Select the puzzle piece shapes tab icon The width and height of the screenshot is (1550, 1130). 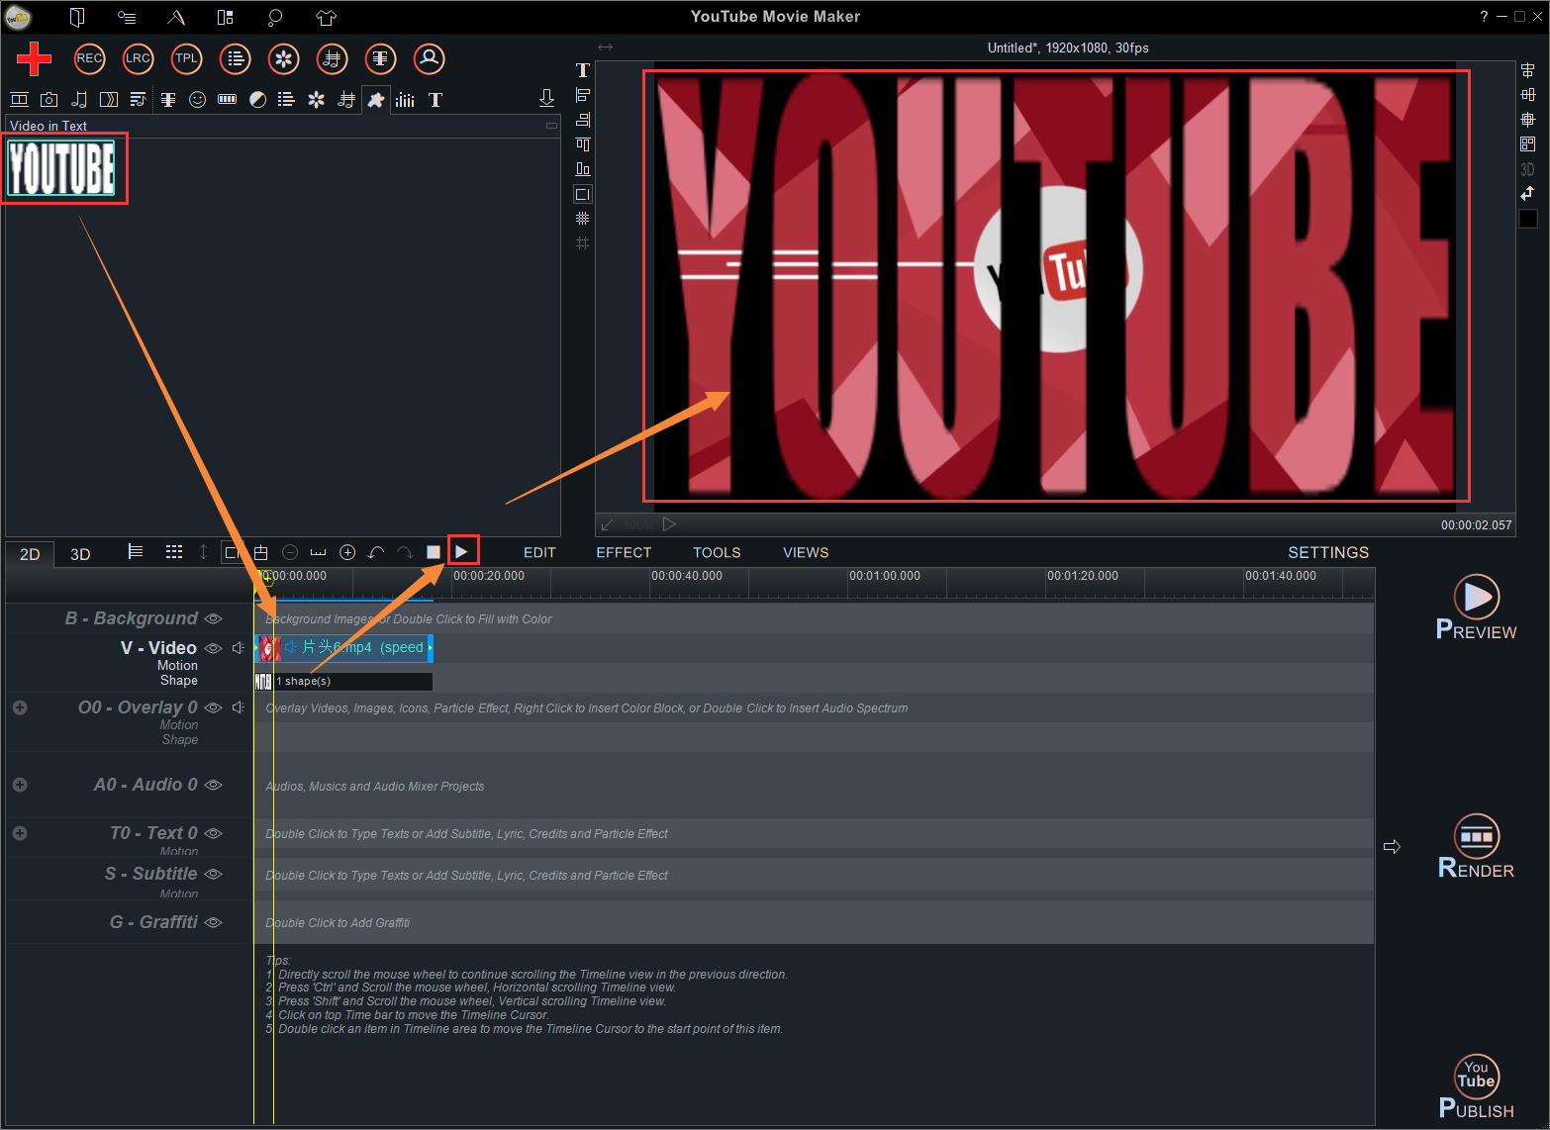click(376, 100)
